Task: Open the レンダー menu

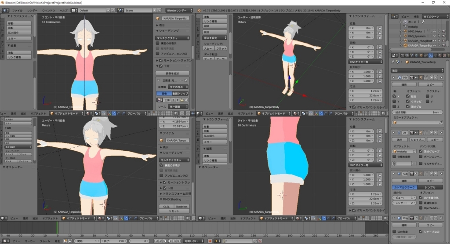Action: tap(33, 11)
